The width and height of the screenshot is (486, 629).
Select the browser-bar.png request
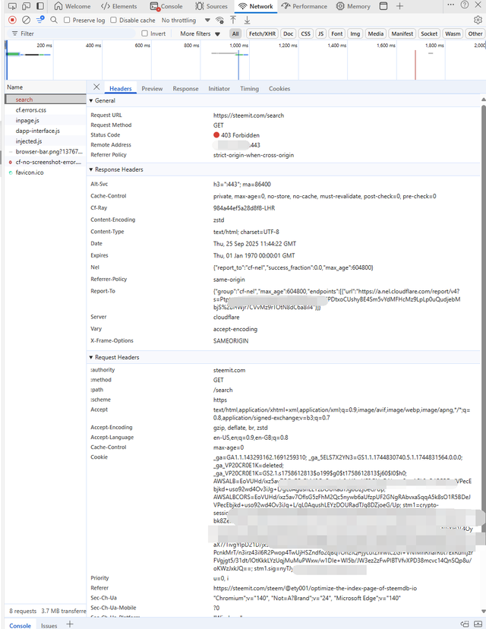(46, 152)
